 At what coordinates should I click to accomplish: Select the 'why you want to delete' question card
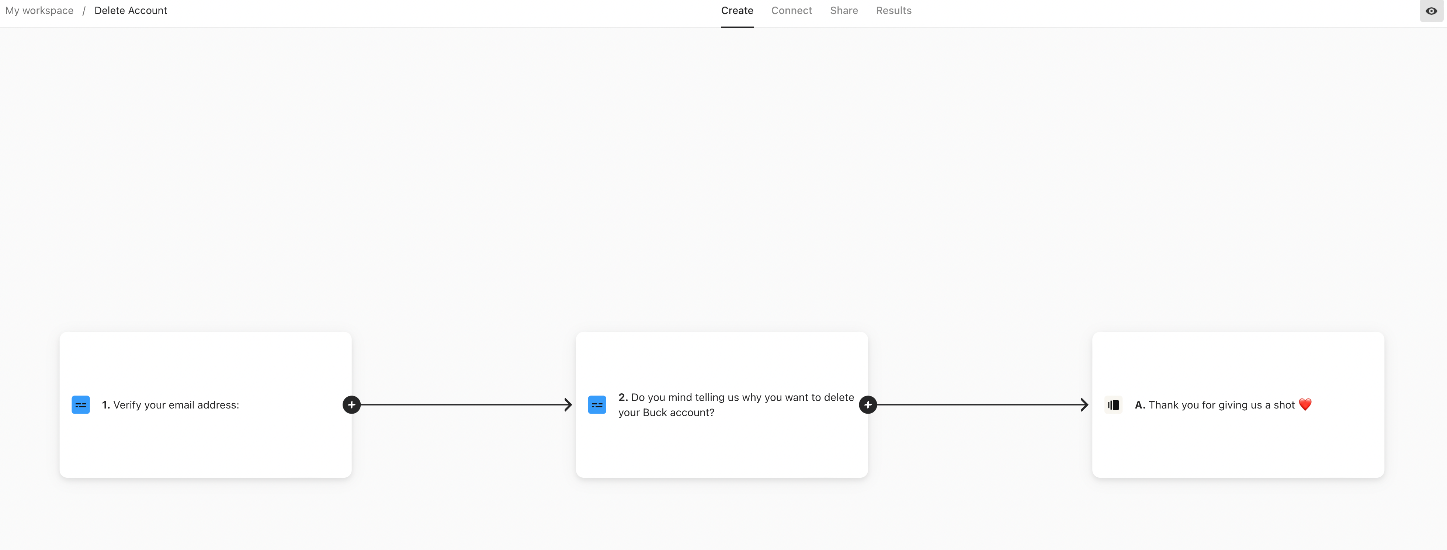pos(722,404)
